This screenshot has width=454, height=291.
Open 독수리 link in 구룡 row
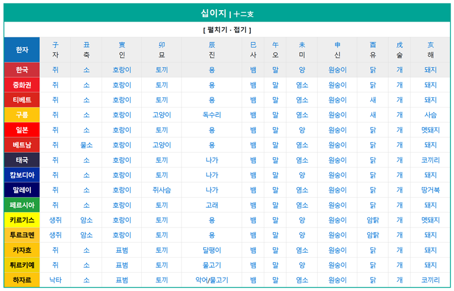(212, 115)
